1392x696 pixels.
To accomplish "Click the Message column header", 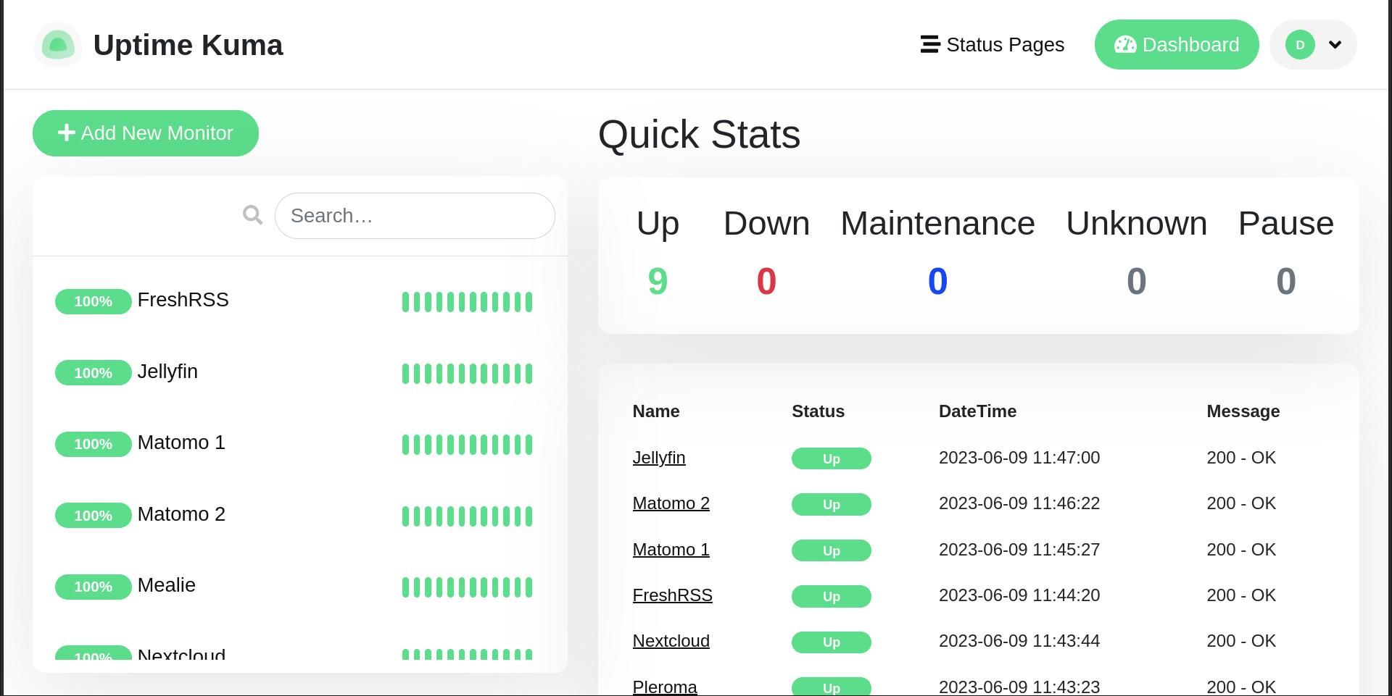I will pos(1243,411).
